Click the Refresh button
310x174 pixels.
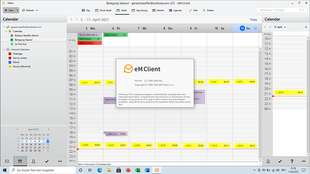click(28, 10)
